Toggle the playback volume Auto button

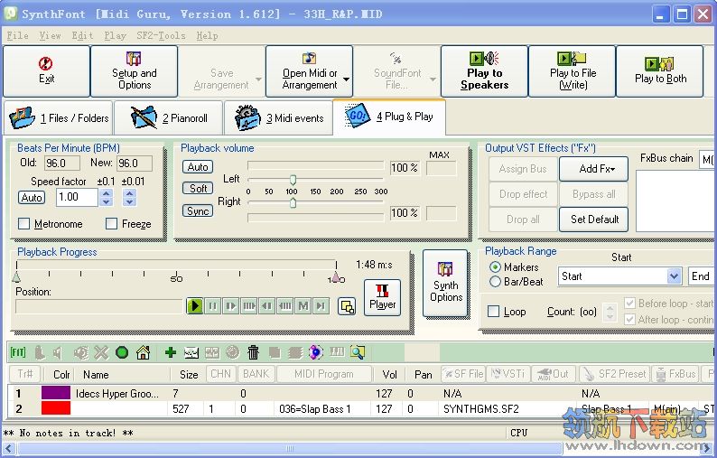(198, 167)
